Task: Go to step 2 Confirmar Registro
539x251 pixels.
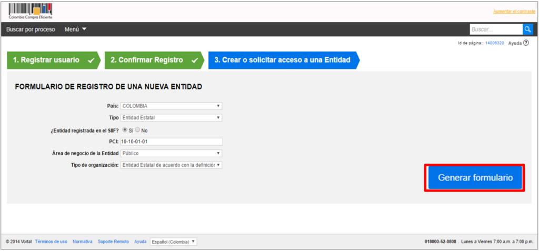Action: tap(153, 60)
